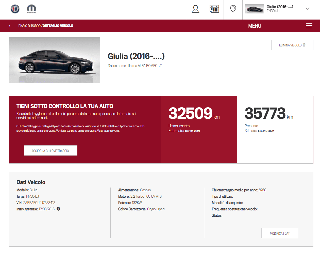Click the small Giulia thumbnail in the header
320x254 pixels.
[x=255, y=9]
